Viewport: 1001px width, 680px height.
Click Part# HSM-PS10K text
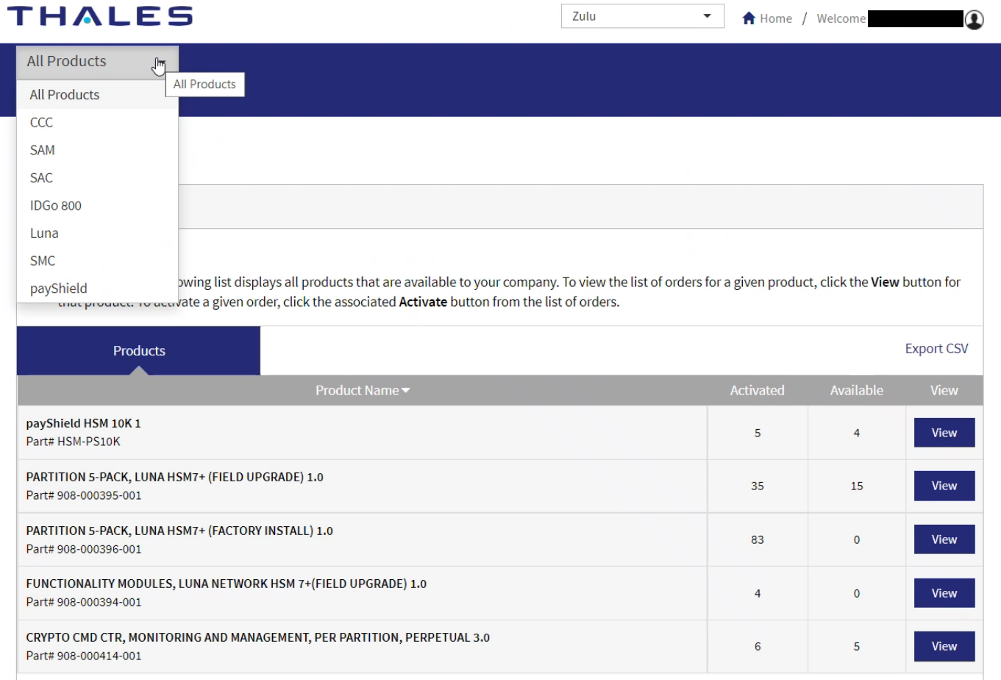tap(73, 442)
